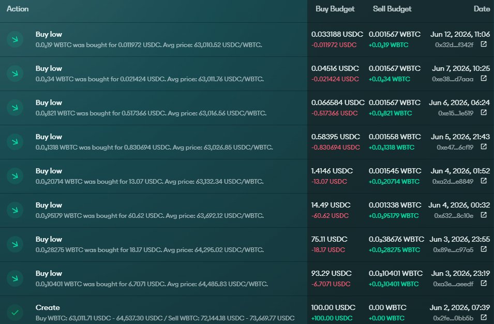Click red change -13.07 USDC
This screenshot has width=494, height=324.
click(x=329, y=182)
